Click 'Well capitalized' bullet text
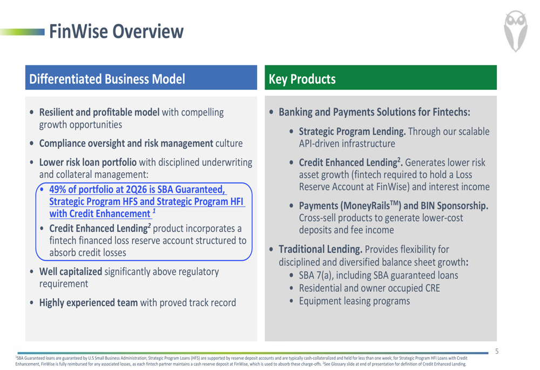 pos(129,277)
